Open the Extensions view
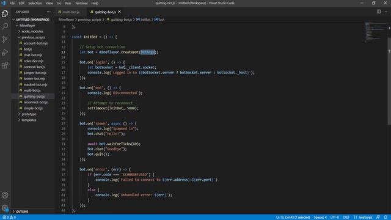The height and width of the screenshot is (220, 391). pyautogui.click(x=5, y=65)
